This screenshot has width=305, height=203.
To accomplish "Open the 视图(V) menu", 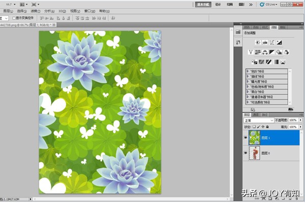I will point(75,11).
